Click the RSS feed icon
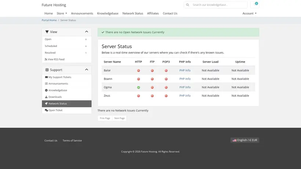301x169 pixels. point(46,59)
